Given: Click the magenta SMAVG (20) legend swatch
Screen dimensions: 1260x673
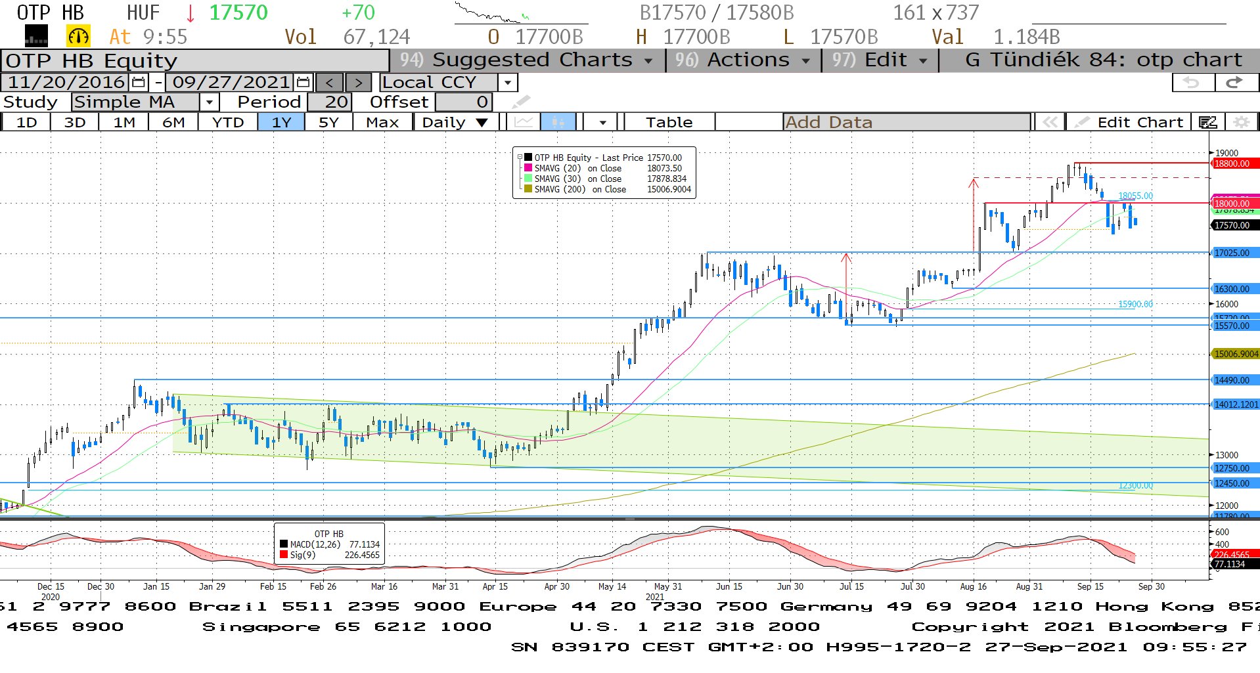Looking at the screenshot, I should click(528, 168).
